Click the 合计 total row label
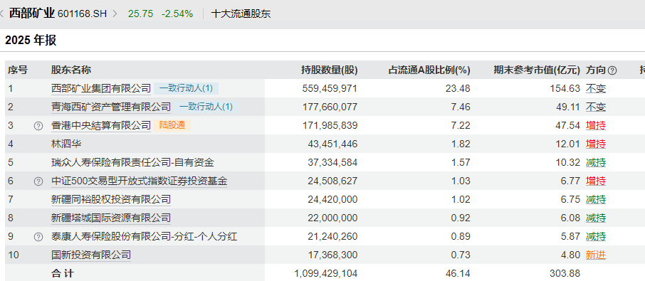Image resolution: width=645 pixels, height=281 pixels. tap(63, 274)
